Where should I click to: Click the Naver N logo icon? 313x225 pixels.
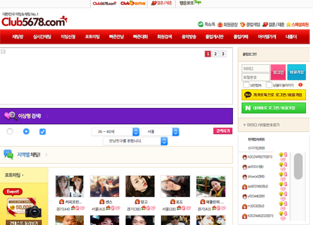coord(248,108)
